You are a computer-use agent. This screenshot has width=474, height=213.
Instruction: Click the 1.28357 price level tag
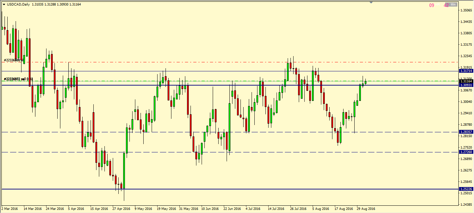[x=466, y=132]
